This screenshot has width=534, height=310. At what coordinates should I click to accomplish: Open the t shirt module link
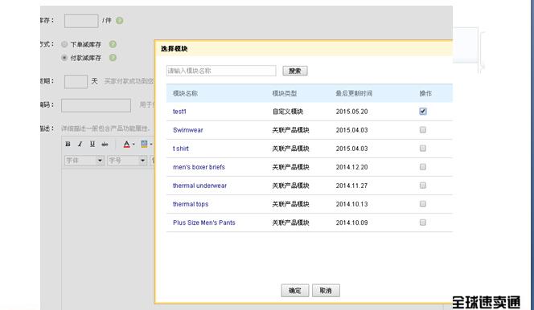pos(180,149)
